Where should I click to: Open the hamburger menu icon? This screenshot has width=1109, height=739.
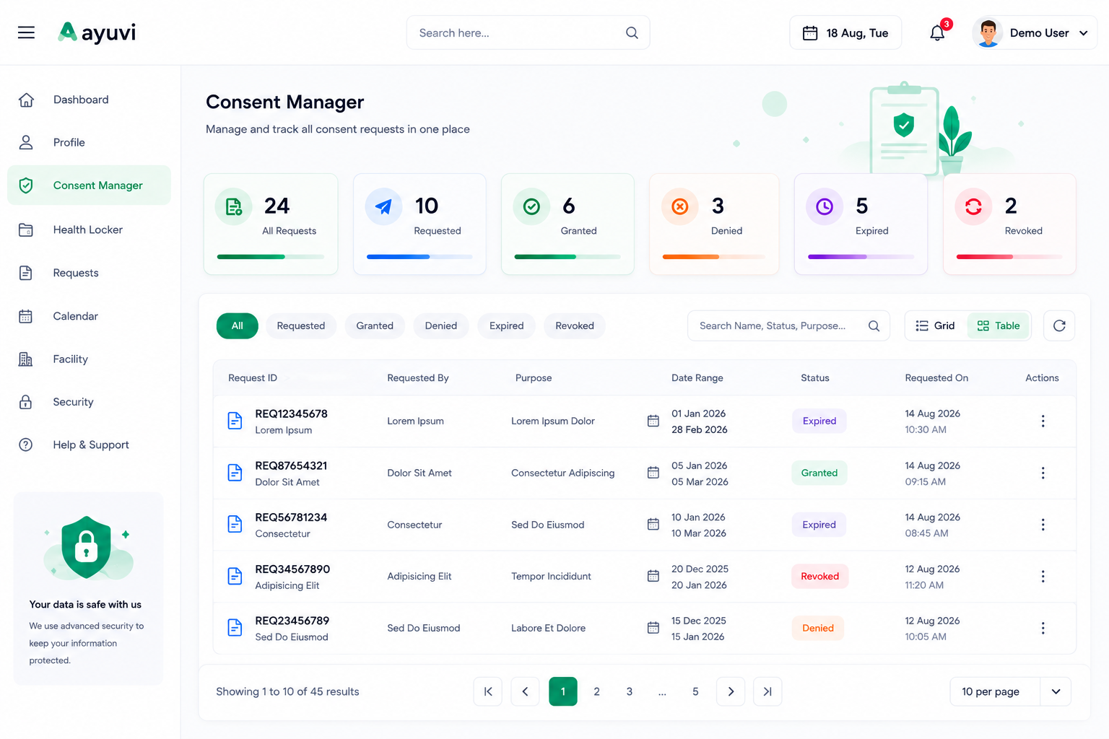[26, 32]
